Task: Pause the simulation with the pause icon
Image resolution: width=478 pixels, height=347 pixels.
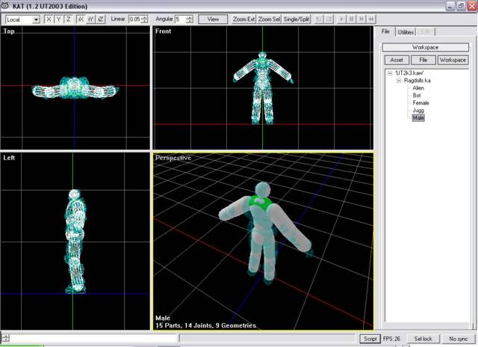Action: coord(351,19)
